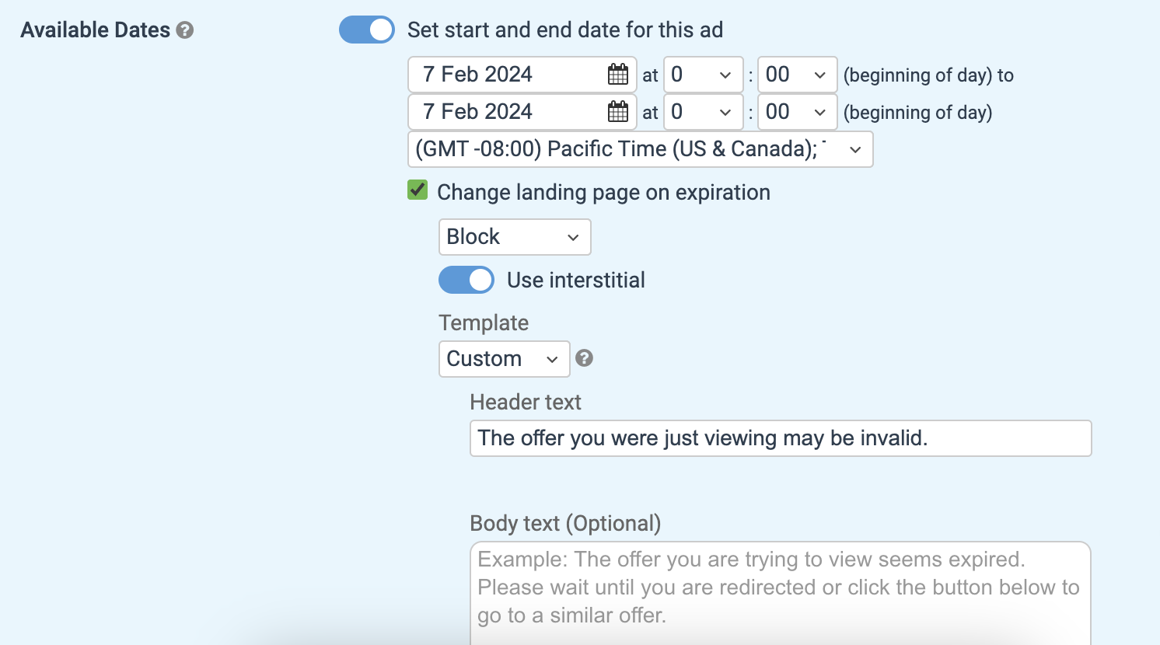Viewport: 1160px width, 645px height.
Task: Open the Pacific Time timezone dropdown
Action: click(x=641, y=149)
